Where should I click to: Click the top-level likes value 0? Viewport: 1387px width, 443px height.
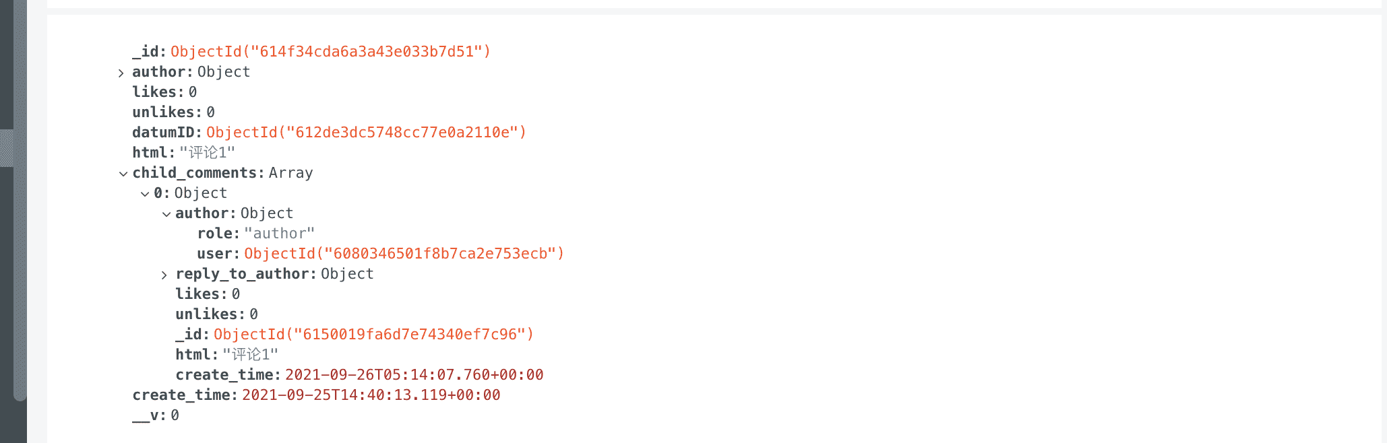pyautogui.click(x=193, y=92)
